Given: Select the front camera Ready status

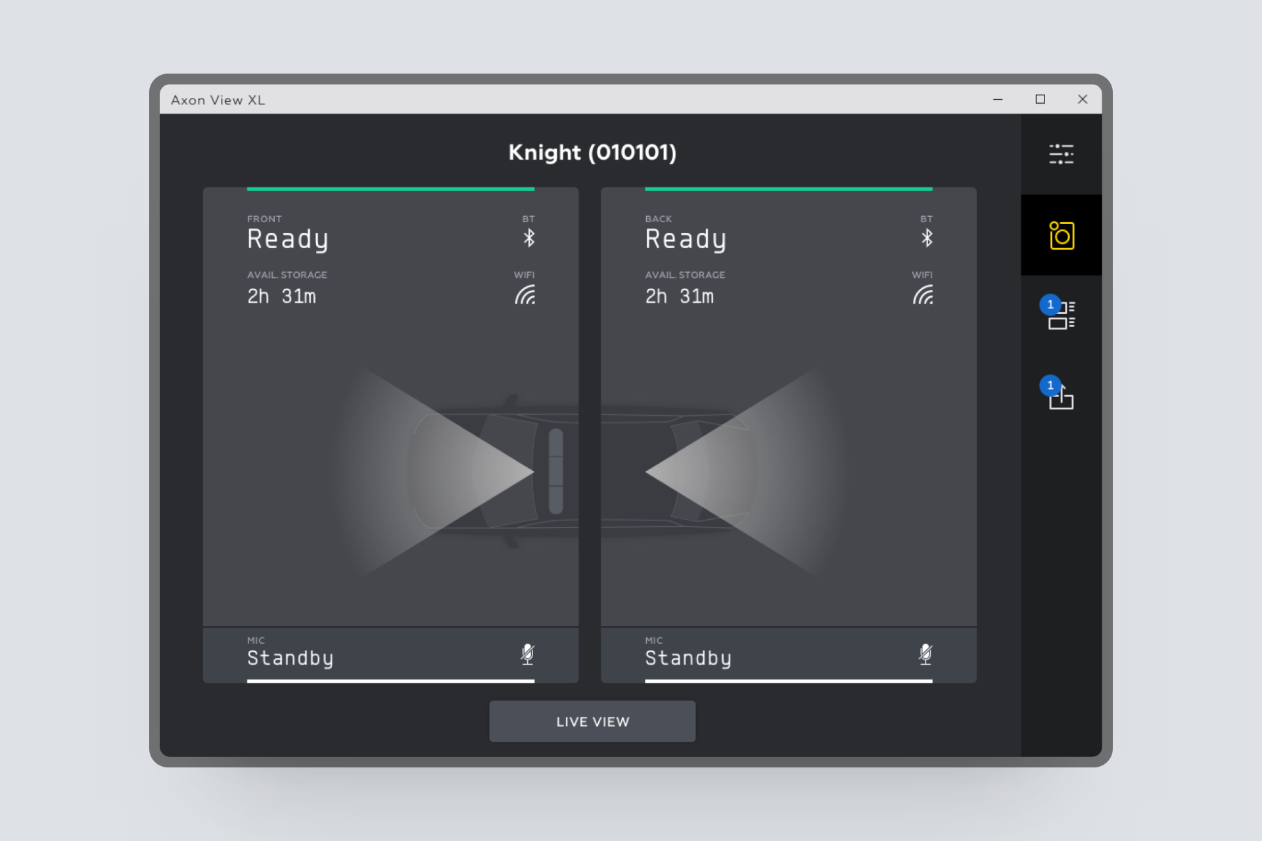Looking at the screenshot, I should 288,239.
